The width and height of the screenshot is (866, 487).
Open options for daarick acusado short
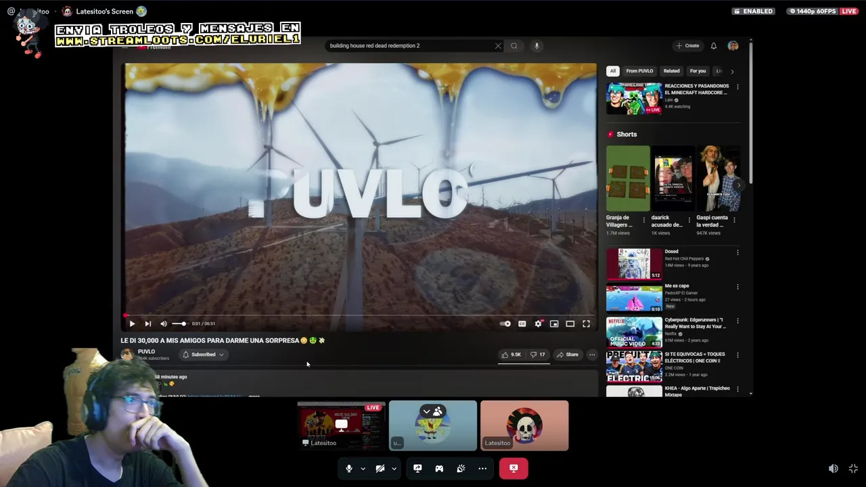689,220
